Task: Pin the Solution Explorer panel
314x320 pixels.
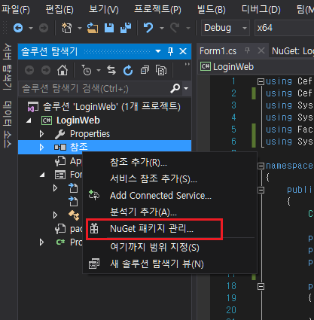Action: click(170, 51)
